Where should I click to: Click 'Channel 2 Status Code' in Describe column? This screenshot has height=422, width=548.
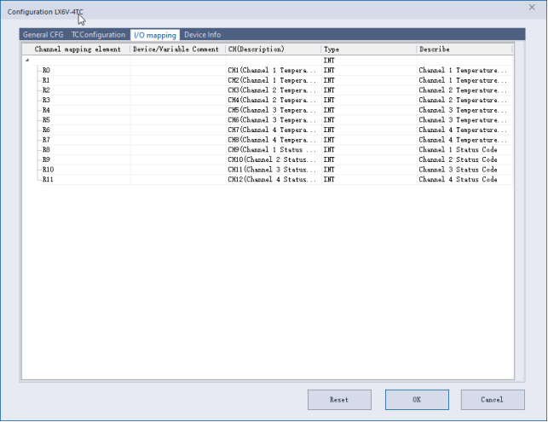[458, 159]
